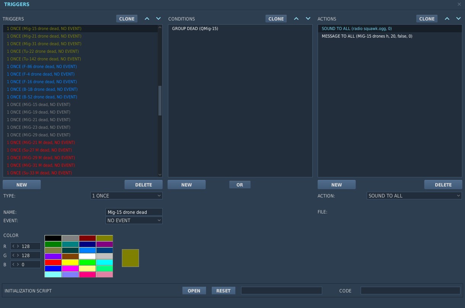Select action 'MESSAGE TO ALL (MiG-15 drones h...'
This screenshot has height=308, width=465.
tap(390, 36)
